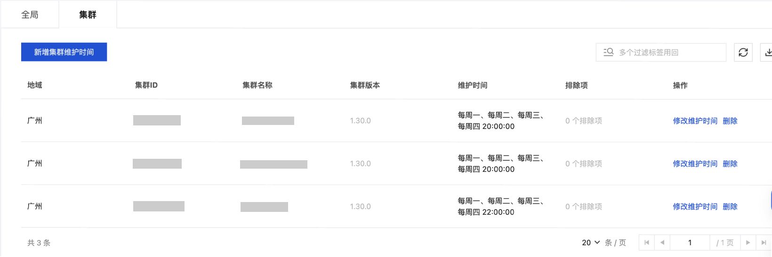Image resolution: width=772 pixels, height=257 pixels.
Task: Modify maintenance time for 22:00:00 row
Action: [x=695, y=206]
